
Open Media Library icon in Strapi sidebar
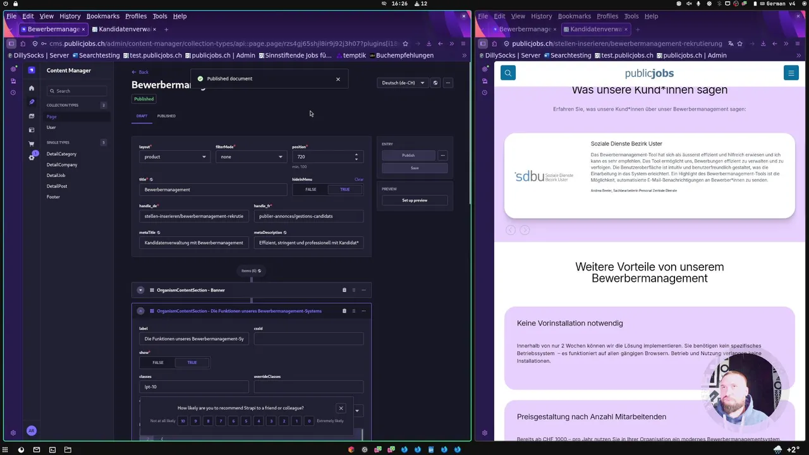[x=32, y=116]
